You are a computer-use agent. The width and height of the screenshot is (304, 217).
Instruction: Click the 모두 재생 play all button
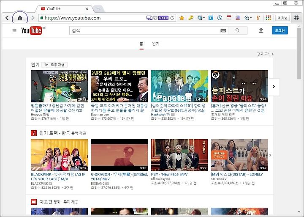pos(54,65)
